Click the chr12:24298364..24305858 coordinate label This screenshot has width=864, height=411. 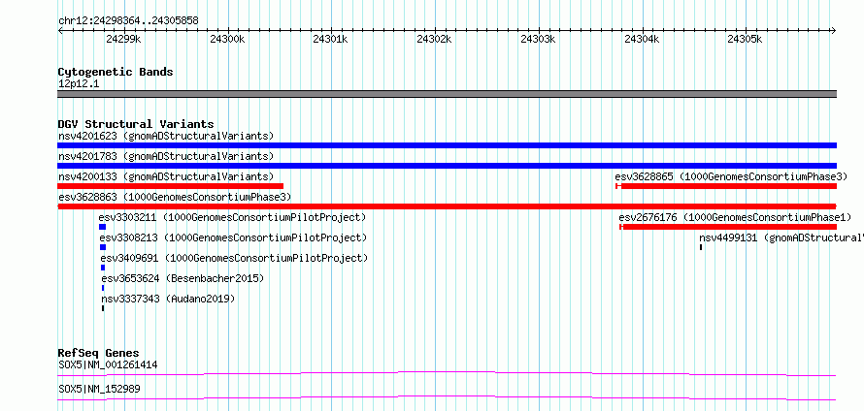[128, 21]
